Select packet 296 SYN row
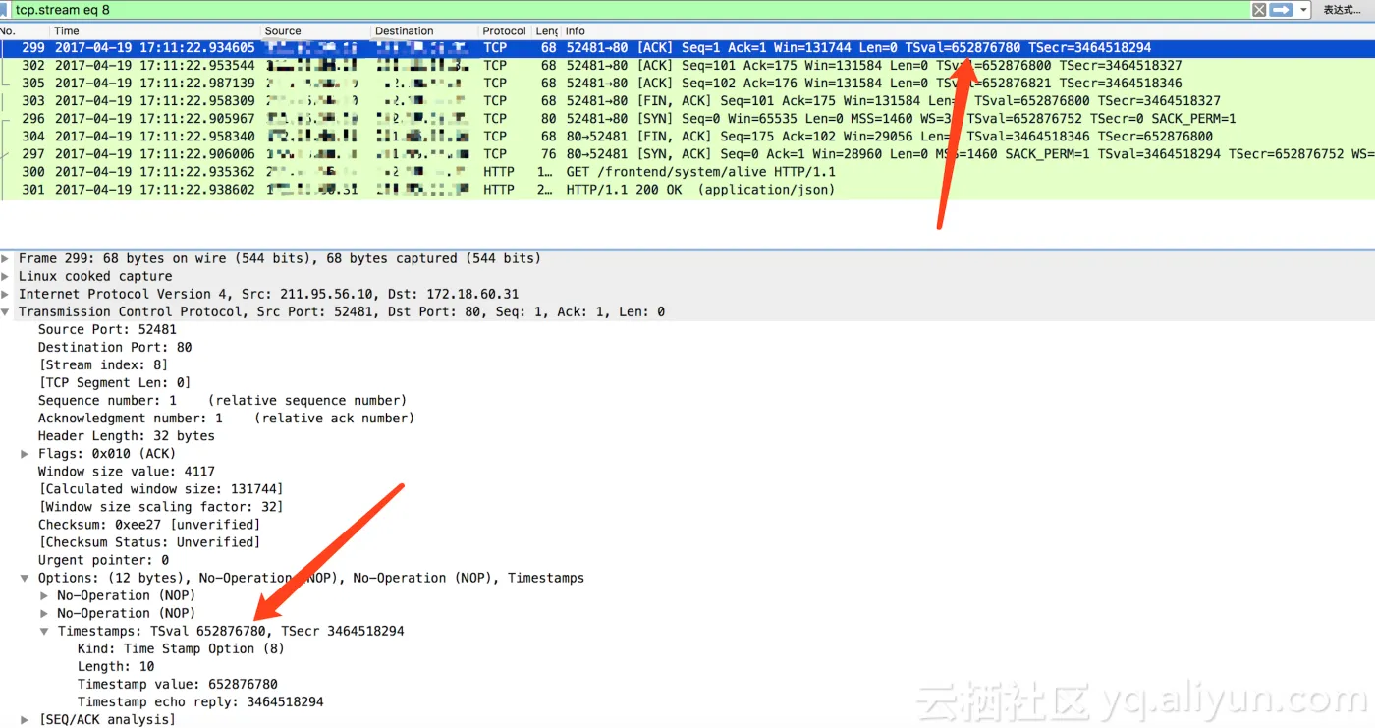Image resolution: width=1375 pixels, height=728 pixels. click(687, 118)
